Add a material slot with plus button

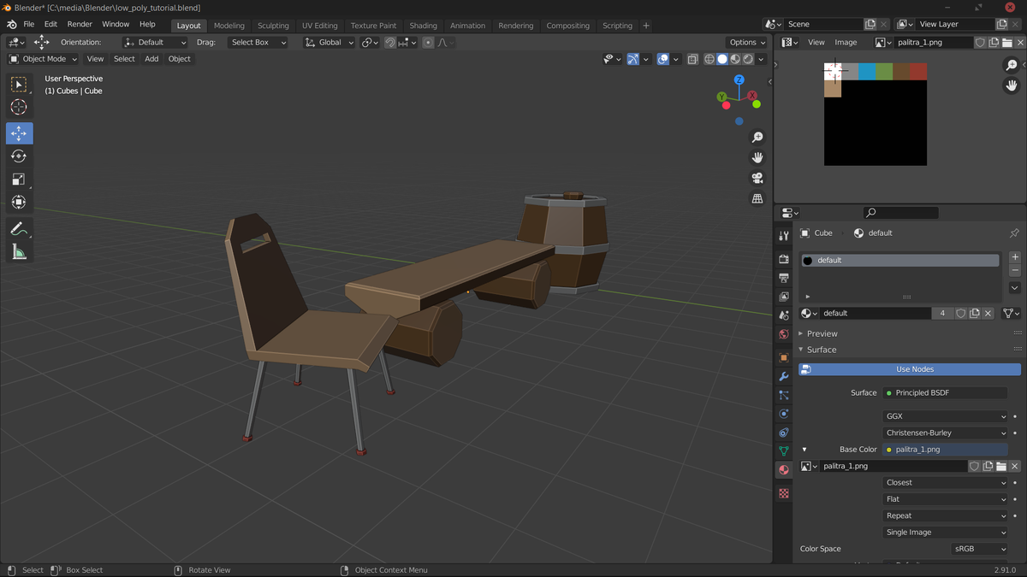(x=1015, y=257)
